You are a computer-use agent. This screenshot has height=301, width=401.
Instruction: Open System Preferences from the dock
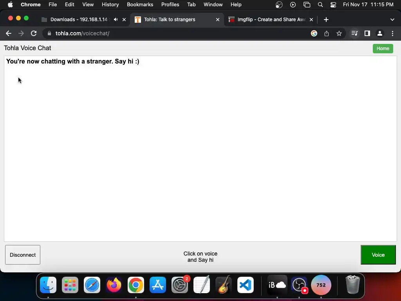[180, 285]
